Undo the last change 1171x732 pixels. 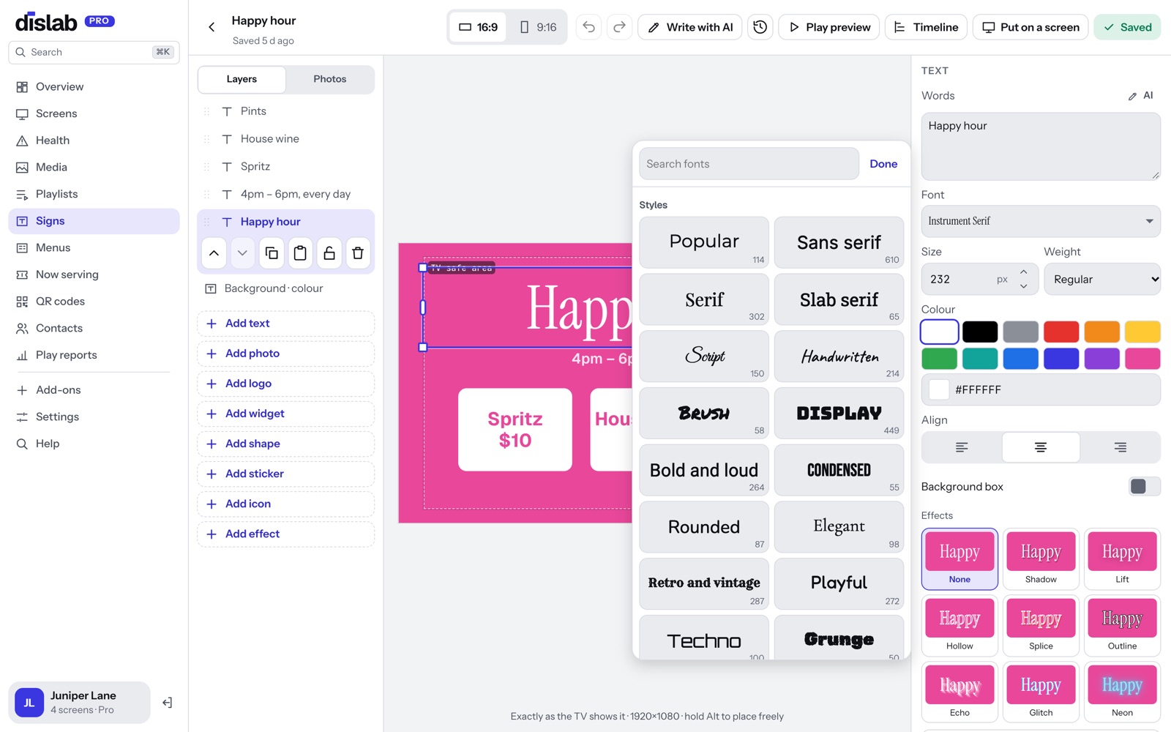click(x=589, y=27)
